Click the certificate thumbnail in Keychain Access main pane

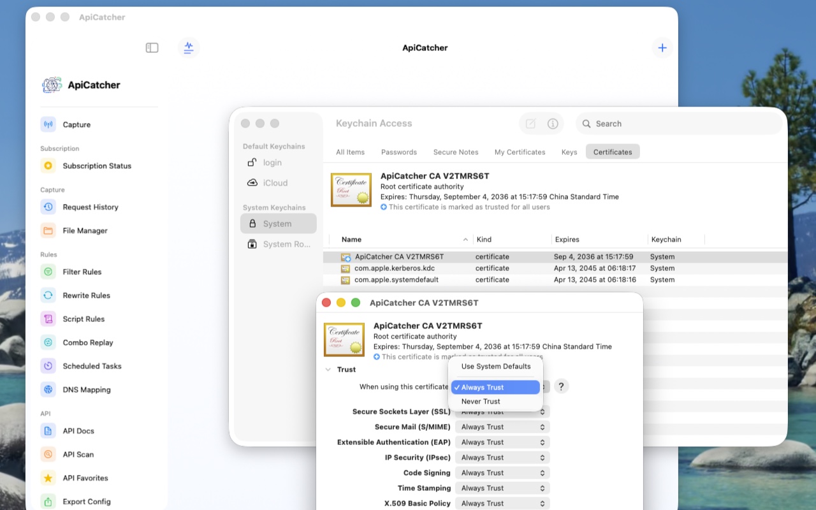[x=351, y=189]
